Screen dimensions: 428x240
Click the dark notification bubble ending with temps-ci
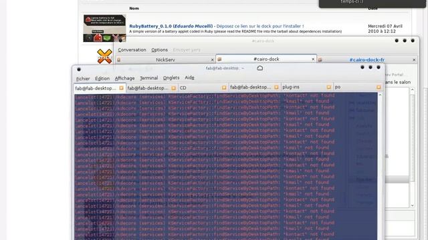click(x=372, y=3)
